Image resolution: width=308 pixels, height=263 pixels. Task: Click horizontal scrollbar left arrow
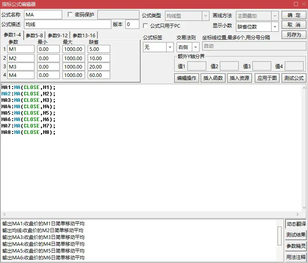point(4,214)
